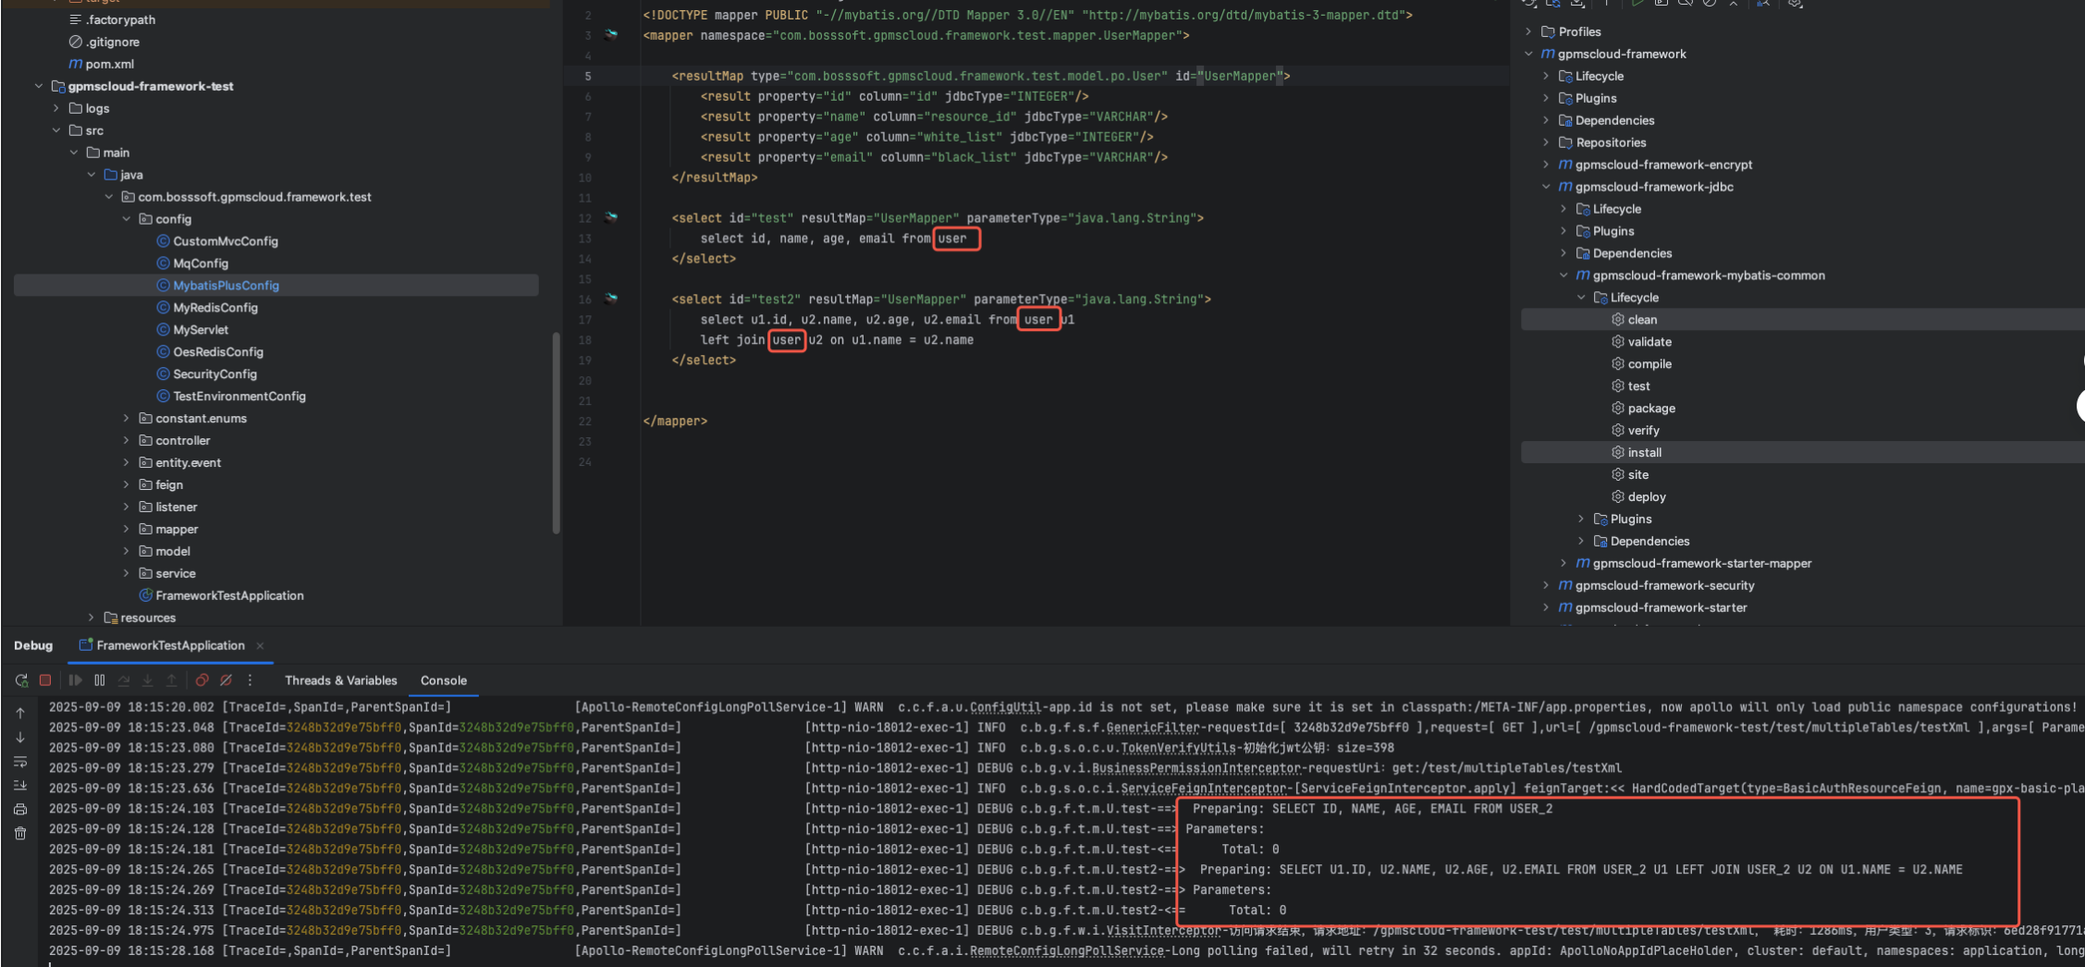Place cursor on line 5 resultMap tag

point(981,76)
